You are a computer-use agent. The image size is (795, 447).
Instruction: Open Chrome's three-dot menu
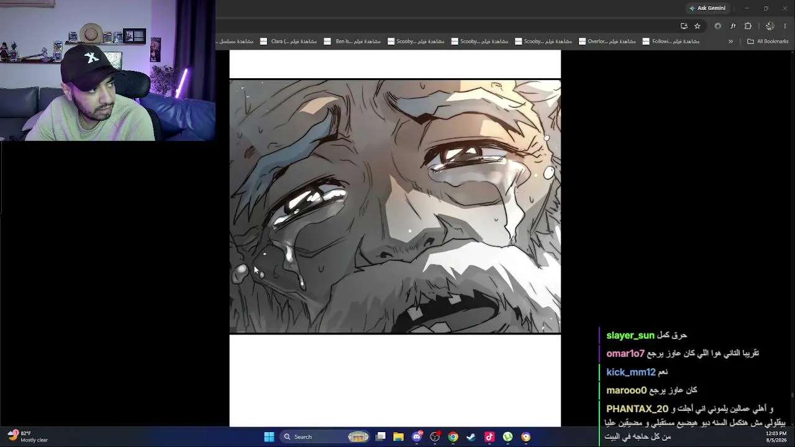785,26
